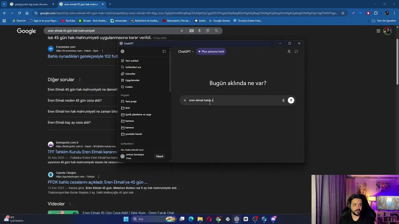Open Google account avatar
Screen dimensions: 399x224
[x=387, y=31]
